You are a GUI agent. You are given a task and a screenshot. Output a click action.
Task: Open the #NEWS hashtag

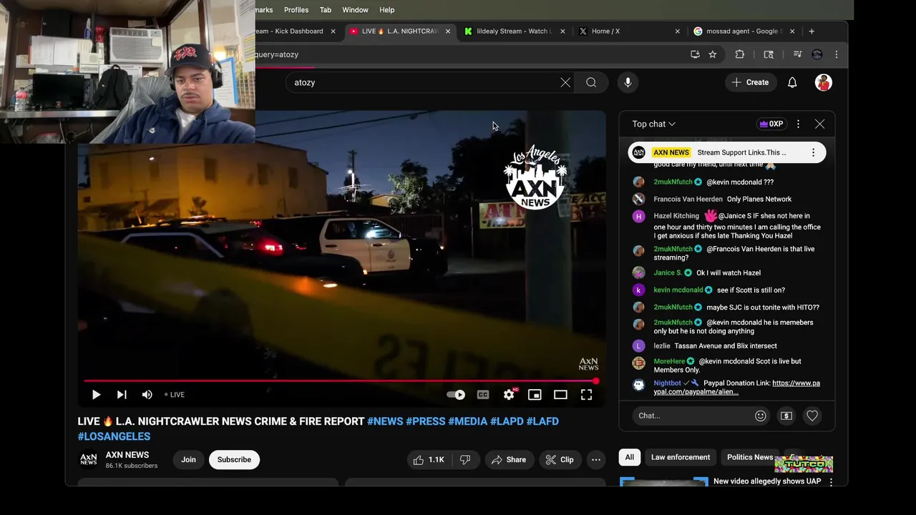pyautogui.click(x=385, y=421)
